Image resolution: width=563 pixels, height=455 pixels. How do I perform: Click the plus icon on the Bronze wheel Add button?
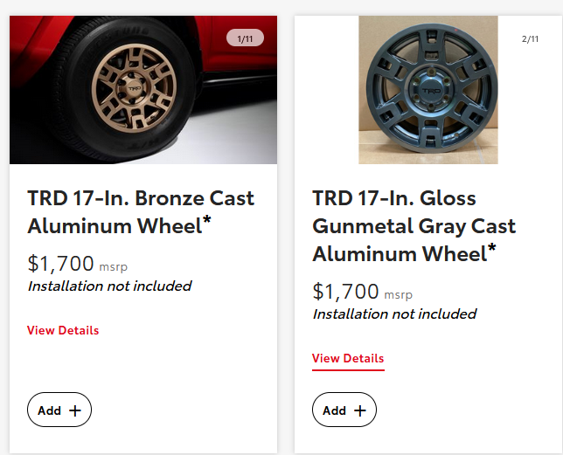(x=74, y=410)
